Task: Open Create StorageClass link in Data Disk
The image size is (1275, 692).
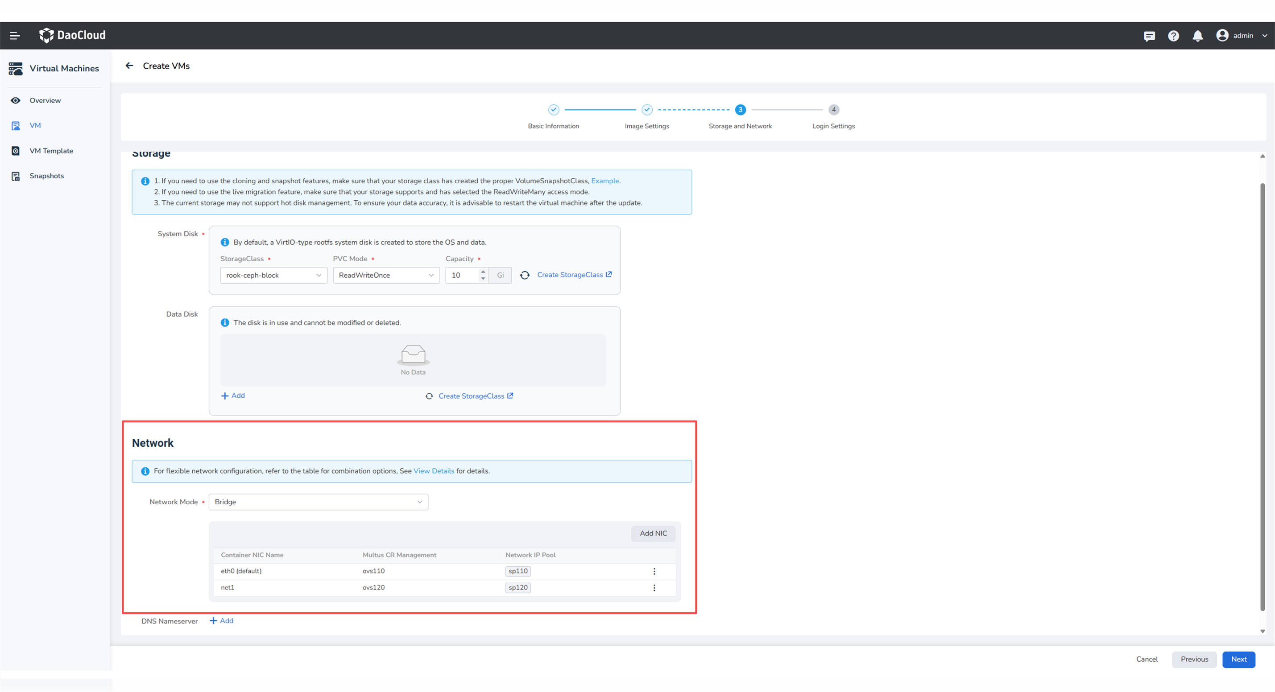Action: [x=476, y=396]
